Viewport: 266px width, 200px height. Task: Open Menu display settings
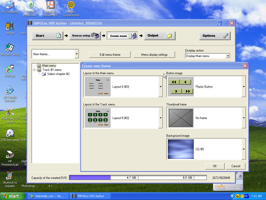pos(154,55)
